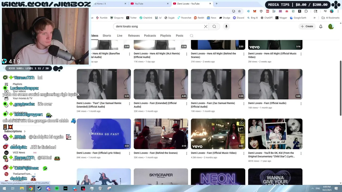Open the Google Earth bookmark
The width and height of the screenshot is (342, 192).
[298, 18]
